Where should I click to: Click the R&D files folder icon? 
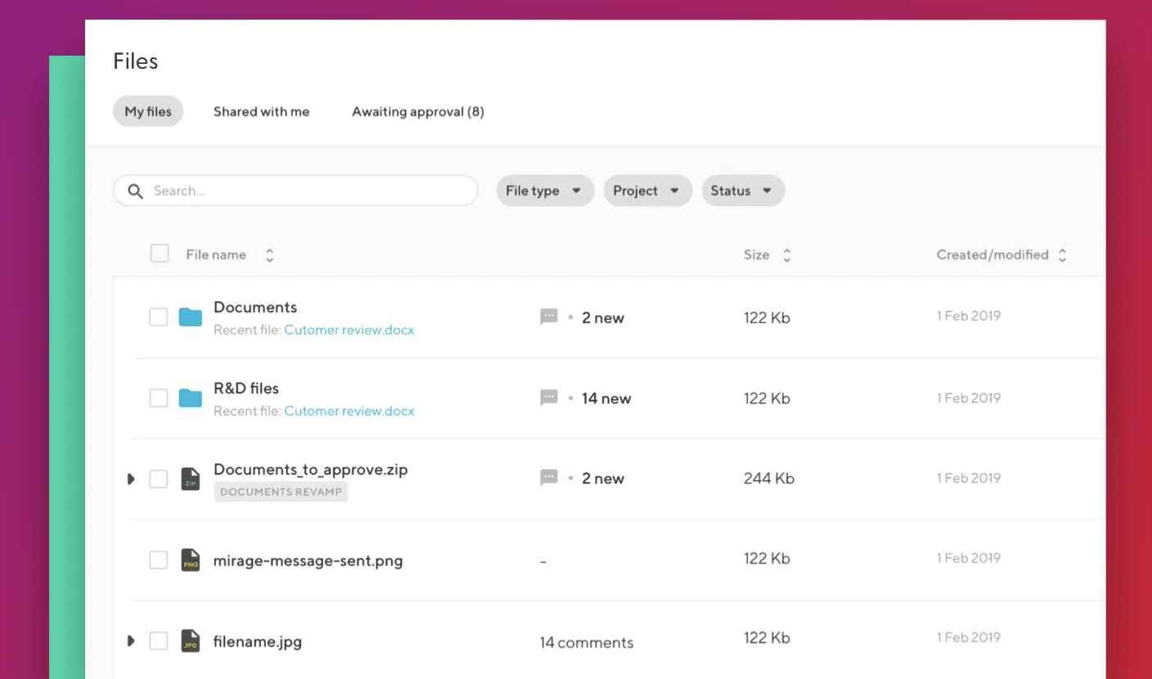coord(190,398)
